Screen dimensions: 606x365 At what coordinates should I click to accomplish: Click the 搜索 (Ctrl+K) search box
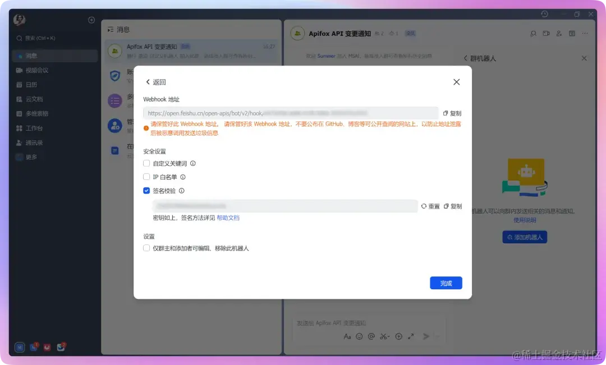(55, 38)
